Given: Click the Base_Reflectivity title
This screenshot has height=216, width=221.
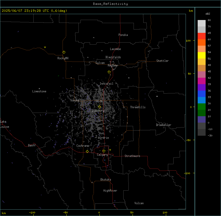Looking at the screenshot, I should tap(110, 4).
